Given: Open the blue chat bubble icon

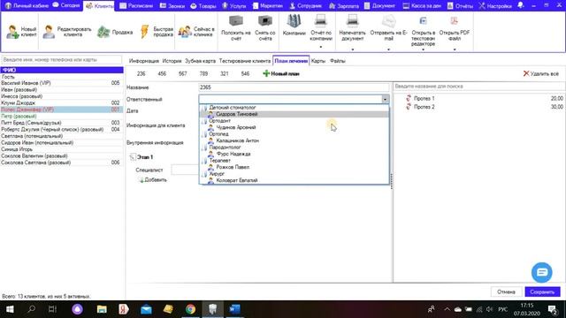Looking at the screenshot, I should coord(541,272).
